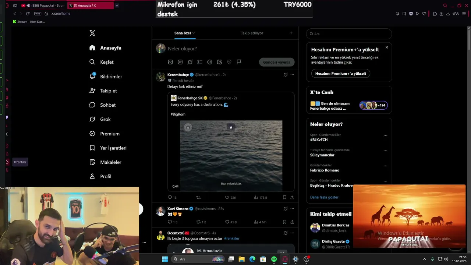Image resolution: width=471 pixels, height=265 pixels.
Task: Toggle the VPN badge in address bar
Action: (38, 14)
